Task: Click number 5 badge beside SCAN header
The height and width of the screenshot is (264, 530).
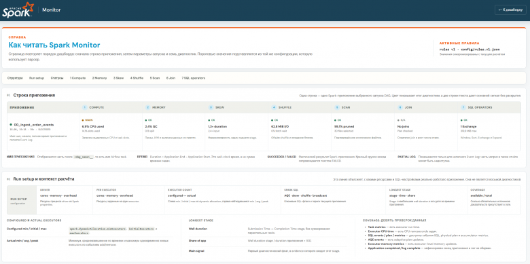Action: [336, 107]
